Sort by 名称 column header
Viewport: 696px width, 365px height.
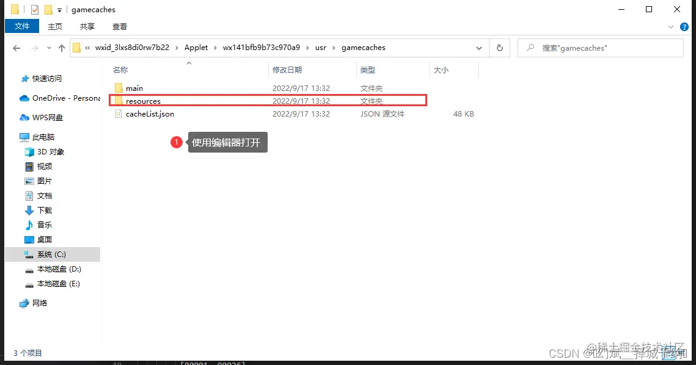(120, 70)
